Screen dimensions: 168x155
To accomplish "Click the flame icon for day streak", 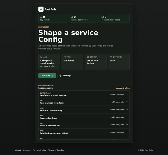I will pyautogui.click(x=41, y=17).
